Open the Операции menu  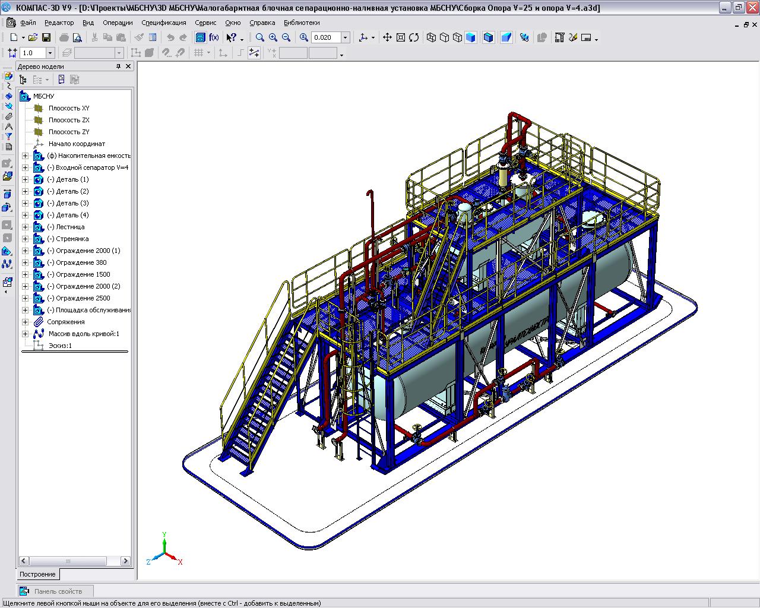(118, 23)
